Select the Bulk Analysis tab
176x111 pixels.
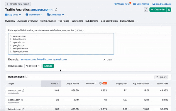(127, 21)
